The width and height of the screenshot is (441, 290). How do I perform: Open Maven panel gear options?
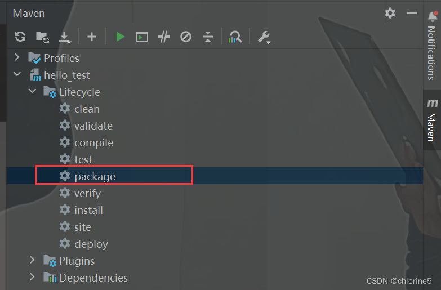[390, 13]
